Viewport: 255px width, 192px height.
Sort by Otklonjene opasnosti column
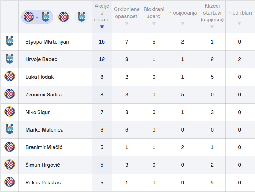click(x=126, y=16)
